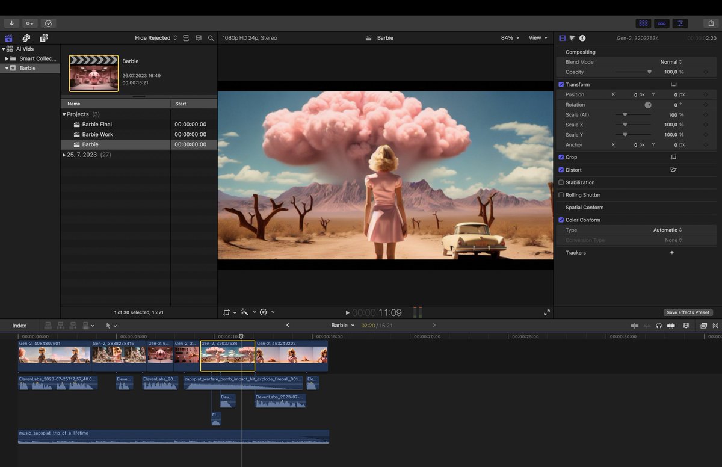Enter full screen viewer arrows icon

click(x=547, y=312)
